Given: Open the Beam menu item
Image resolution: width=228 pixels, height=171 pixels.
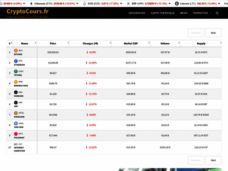Looking at the screenshot, I should click(x=184, y=13).
